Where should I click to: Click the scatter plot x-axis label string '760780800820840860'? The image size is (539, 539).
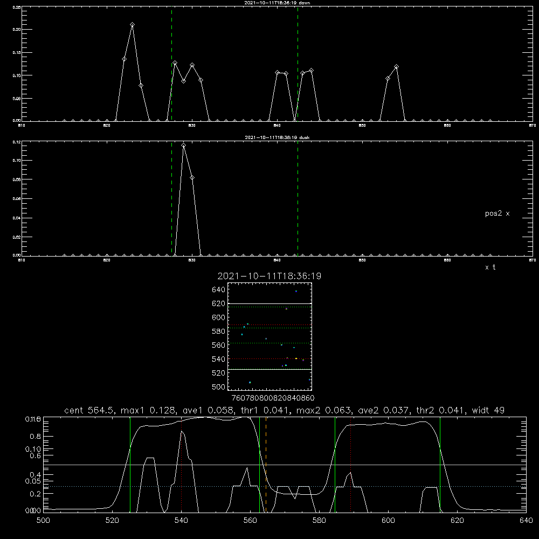[x=273, y=398]
